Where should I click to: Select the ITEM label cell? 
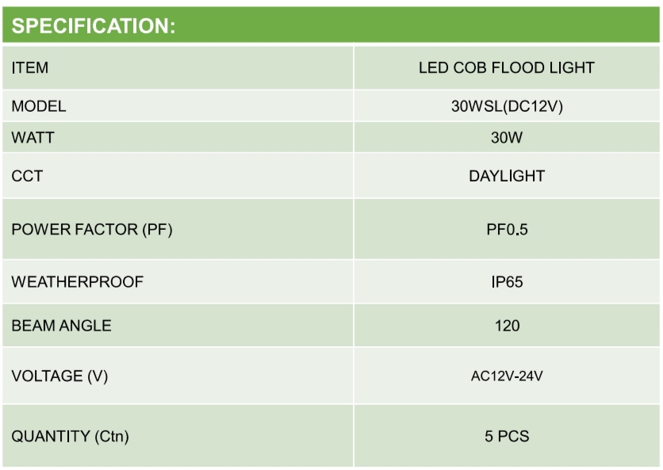tap(30, 68)
